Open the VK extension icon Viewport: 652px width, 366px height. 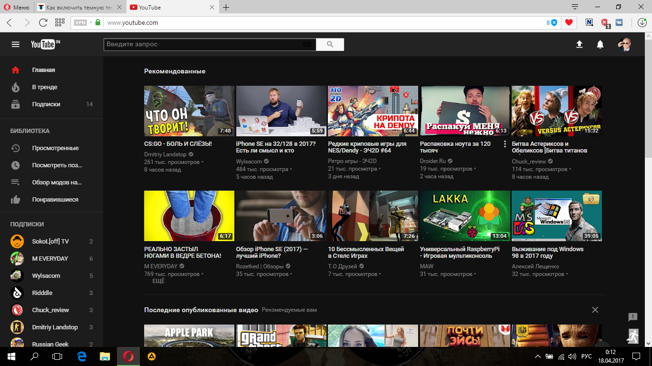coord(619,22)
